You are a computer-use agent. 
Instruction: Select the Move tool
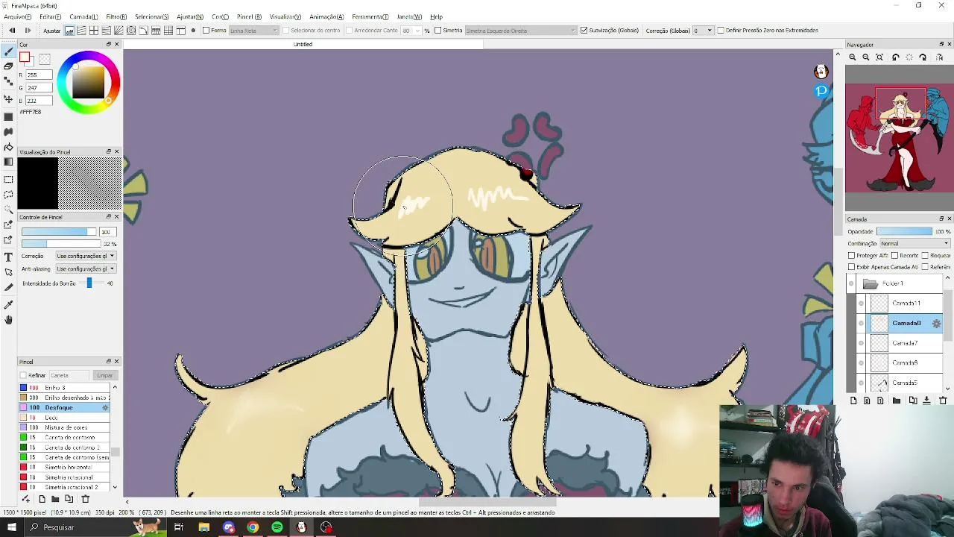click(8, 99)
